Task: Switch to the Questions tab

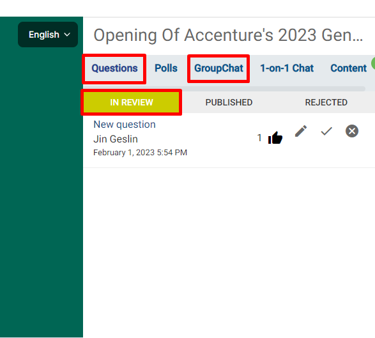Action: [x=114, y=68]
